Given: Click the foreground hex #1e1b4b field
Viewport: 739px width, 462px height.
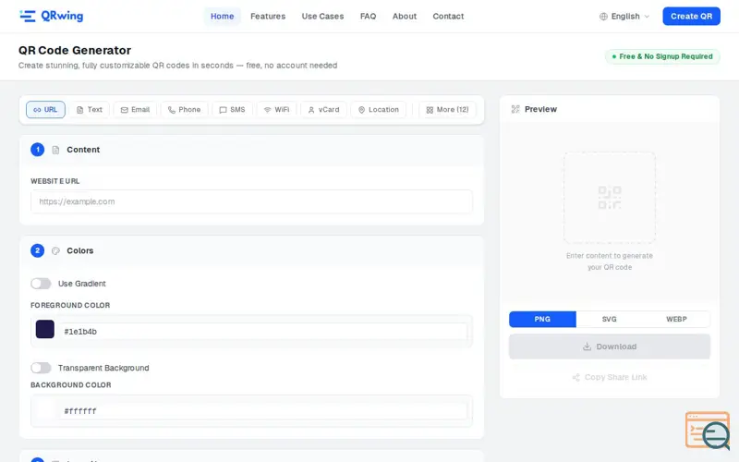Looking at the screenshot, I should point(263,332).
